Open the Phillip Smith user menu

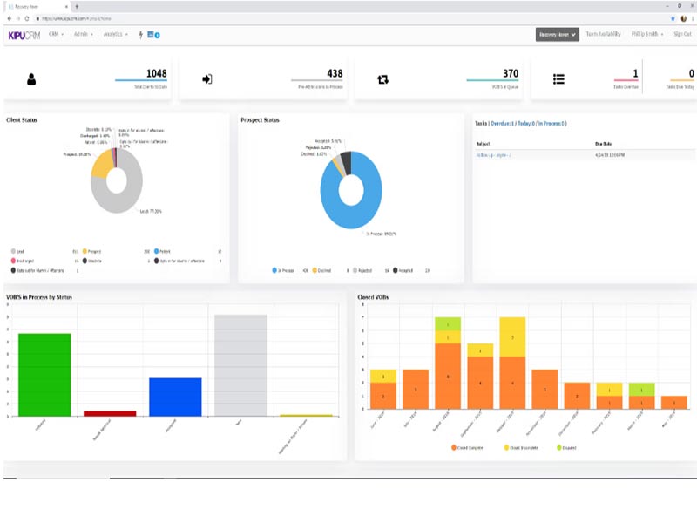tap(647, 34)
